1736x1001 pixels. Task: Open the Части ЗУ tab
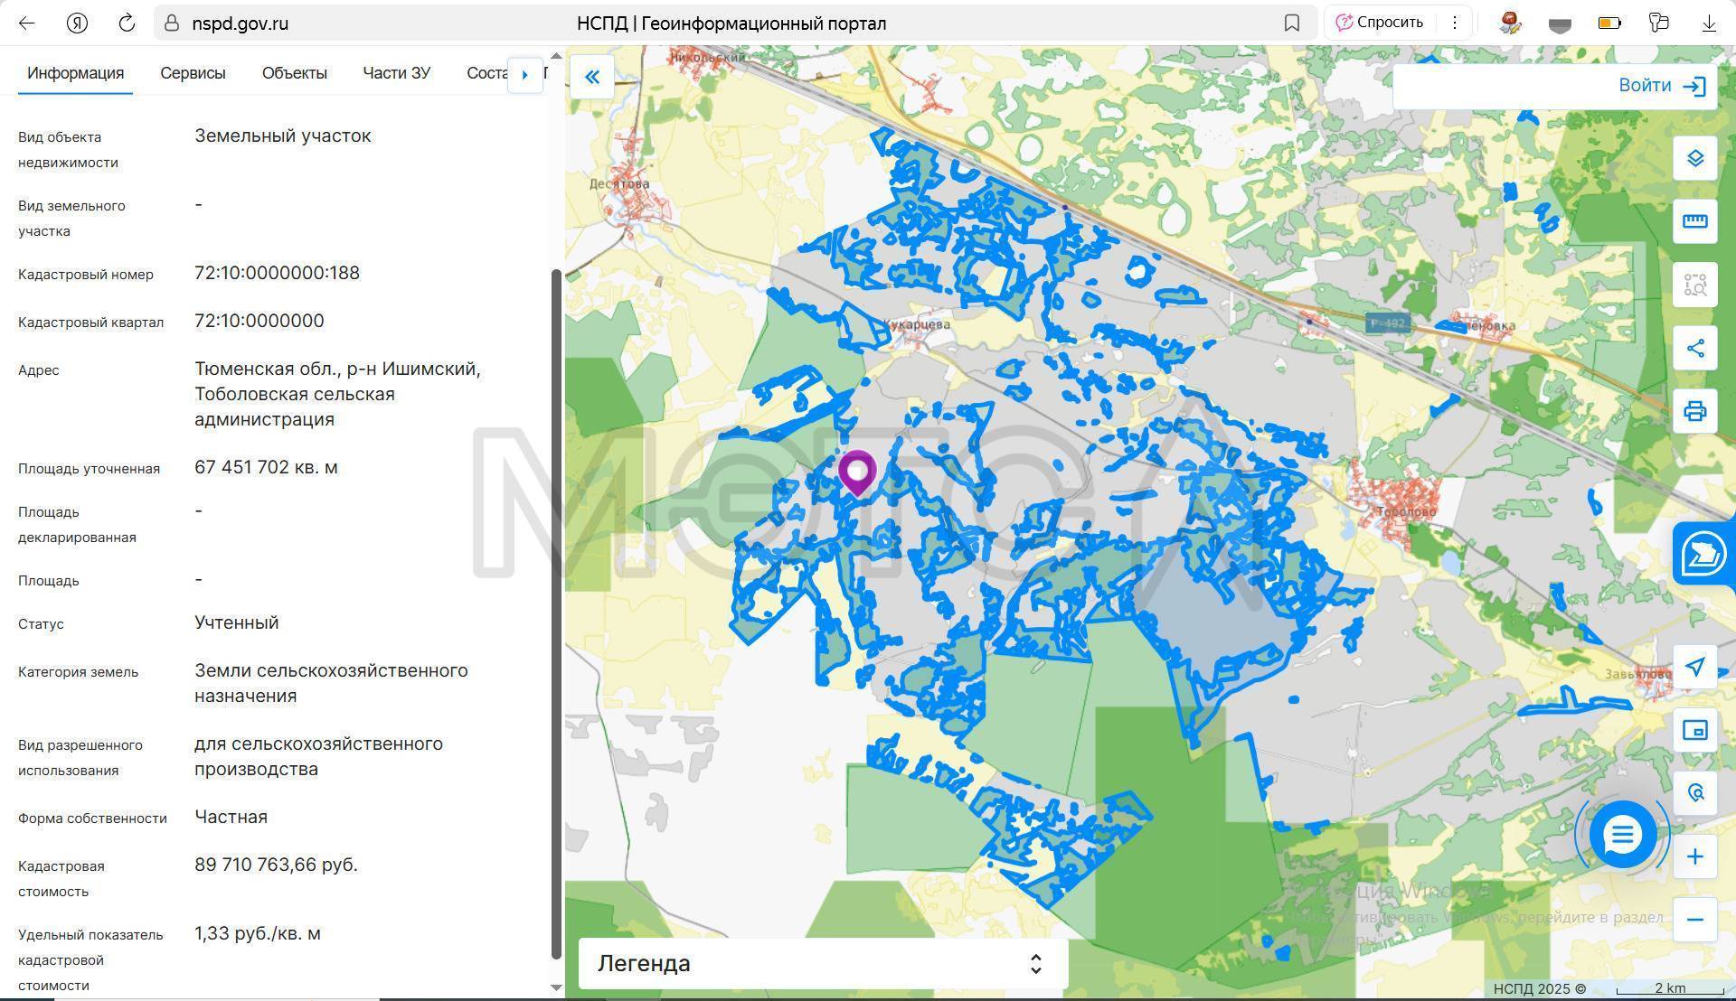[x=396, y=73]
